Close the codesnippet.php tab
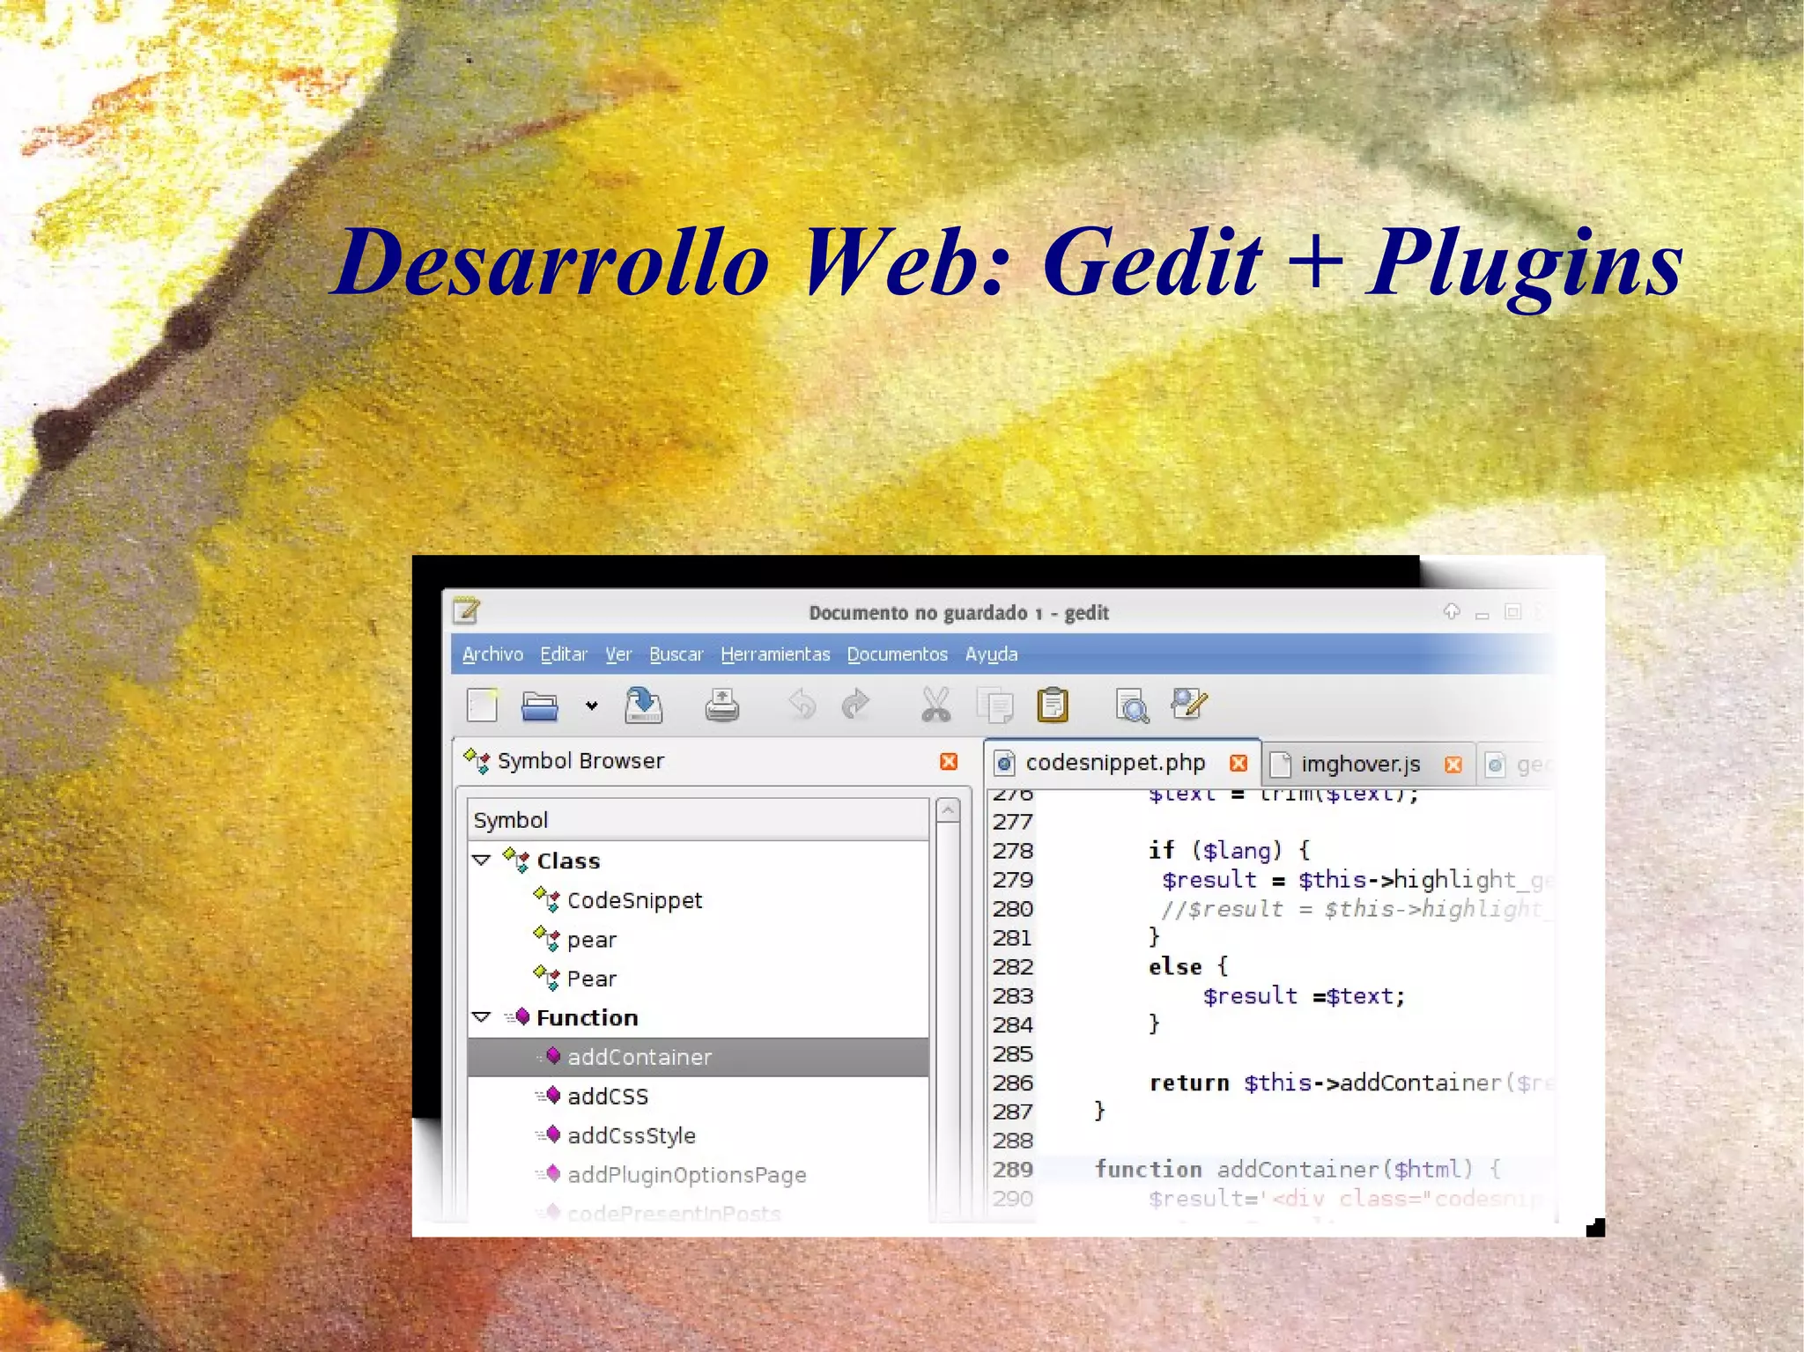The width and height of the screenshot is (1804, 1352). tap(1238, 763)
